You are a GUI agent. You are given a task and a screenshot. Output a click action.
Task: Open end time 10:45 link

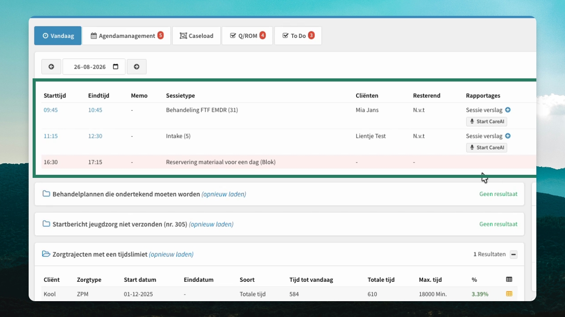point(95,110)
